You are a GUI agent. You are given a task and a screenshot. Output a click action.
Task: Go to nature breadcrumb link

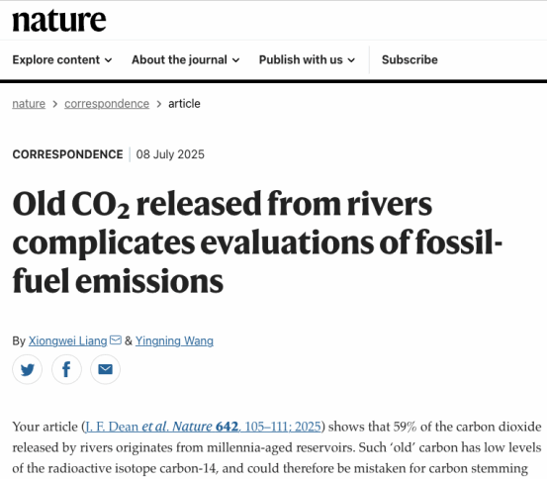tap(29, 104)
